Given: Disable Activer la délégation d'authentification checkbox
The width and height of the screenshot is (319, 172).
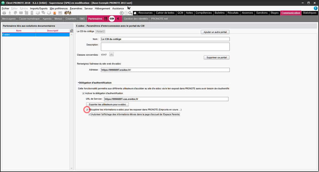Looking at the screenshot, I should [x=84, y=93].
